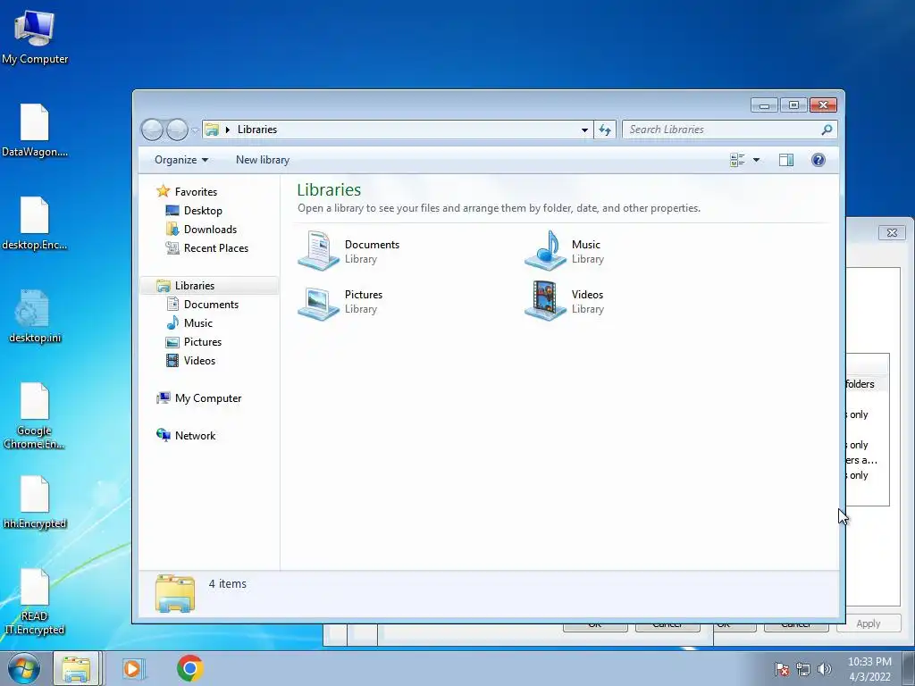The width and height of the screenshot is (915, 686).
Task: Launch Google Chrome from taskbar
Action: pyautogui.click(x=189, y=668)
